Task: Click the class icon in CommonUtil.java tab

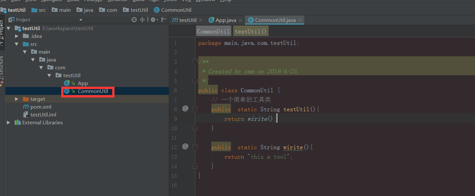Action: [x=251, y=20]
